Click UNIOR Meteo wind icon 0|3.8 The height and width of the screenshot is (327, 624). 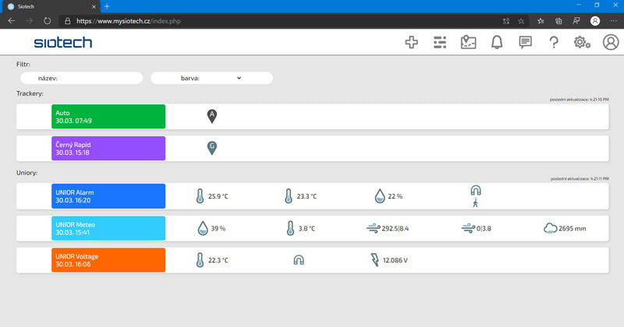click(468, 228)
